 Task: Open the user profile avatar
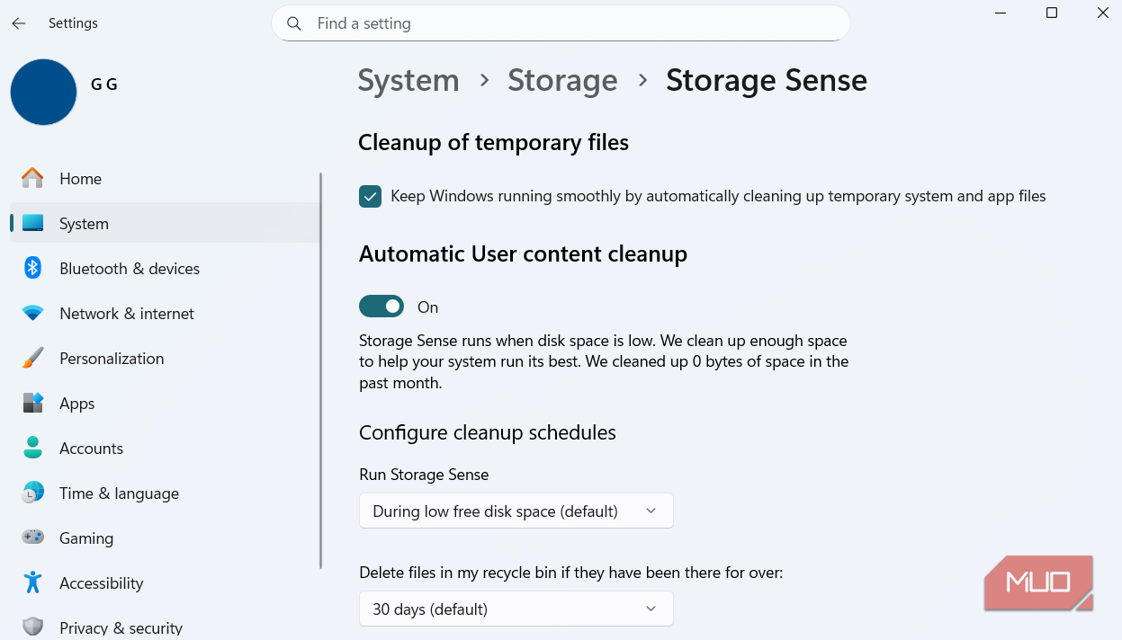point(43,92)
